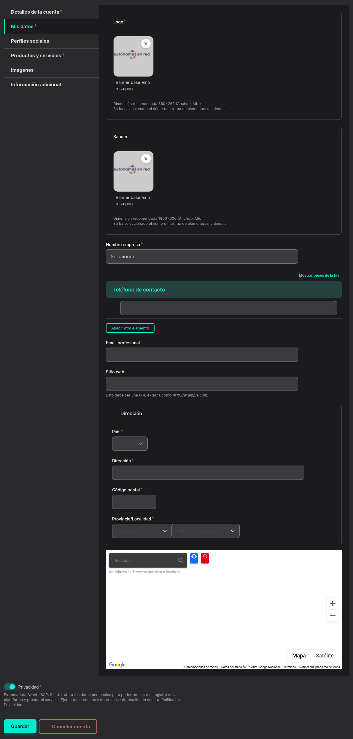The height and width of the screenshot is (739, 353).
Task: Click the map address search magnifier icon
Action: [181, 560]
